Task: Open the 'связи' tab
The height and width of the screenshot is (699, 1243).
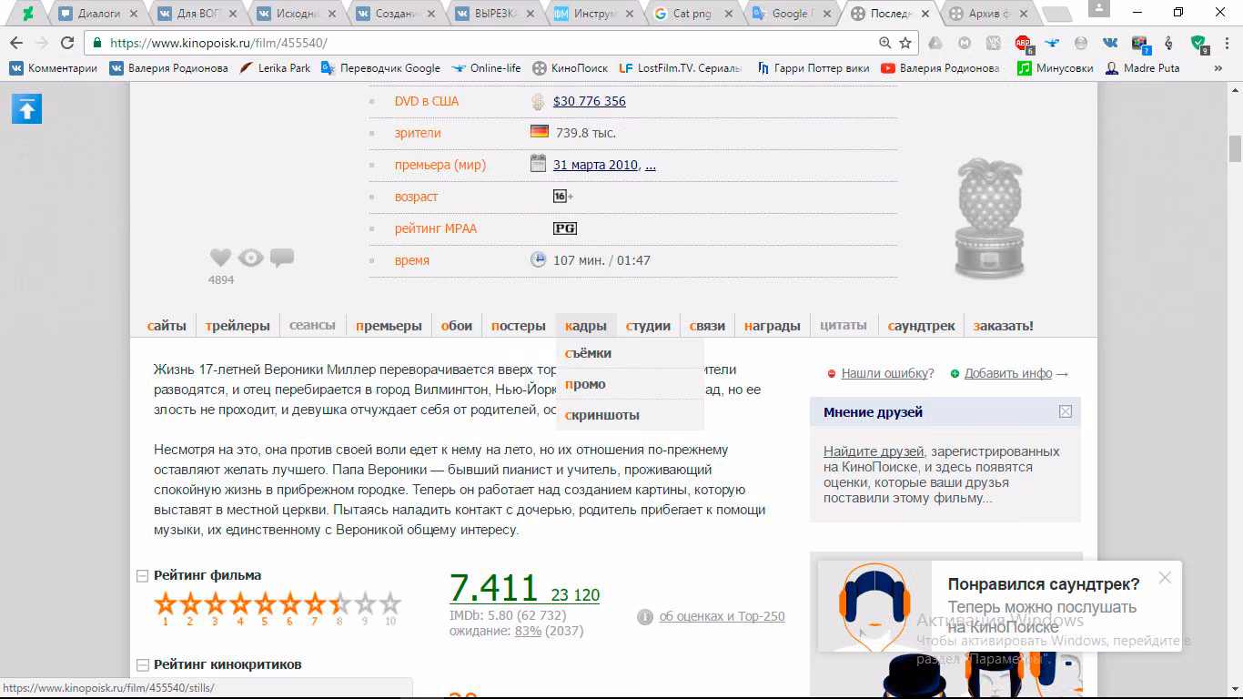Action: coord(707,326)
